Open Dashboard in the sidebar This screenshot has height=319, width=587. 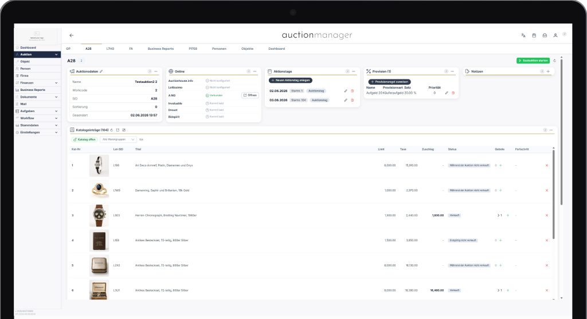(37, 48)
